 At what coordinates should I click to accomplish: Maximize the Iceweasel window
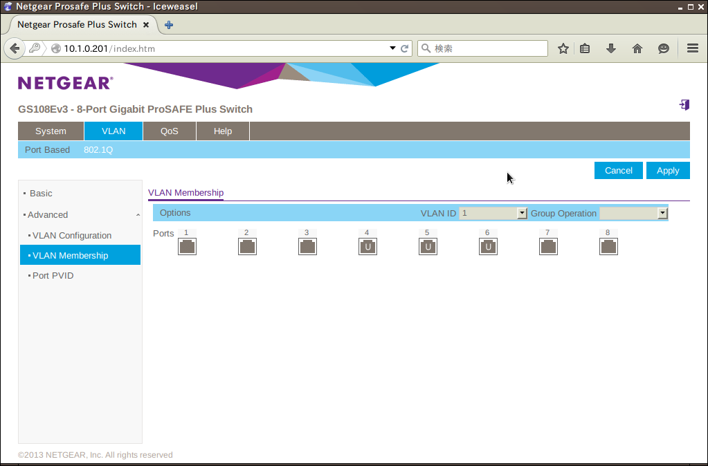(x=691, y=7)
